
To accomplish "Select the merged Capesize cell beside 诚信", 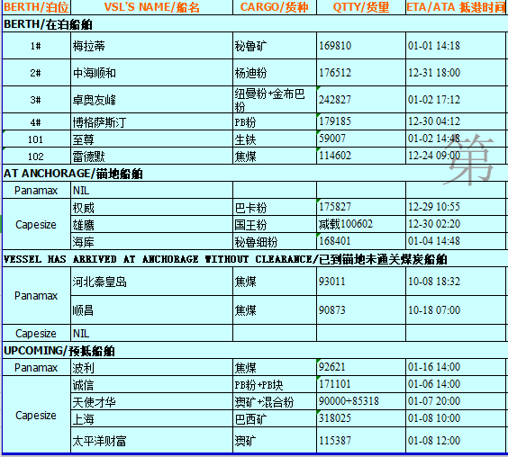I will (x=36, y=415).
